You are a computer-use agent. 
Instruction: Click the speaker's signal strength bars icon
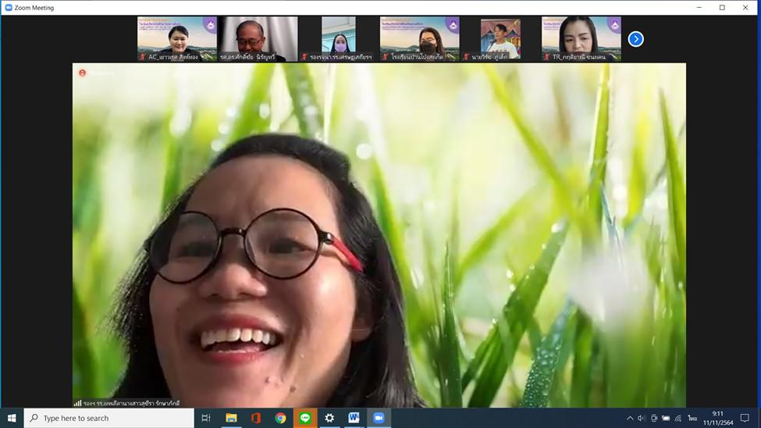click(77, 403)
